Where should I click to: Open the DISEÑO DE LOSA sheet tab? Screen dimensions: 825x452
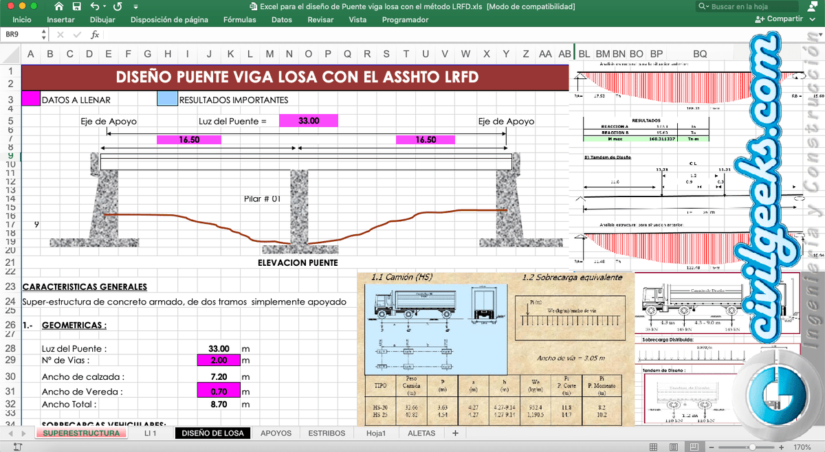coord(212,433)
